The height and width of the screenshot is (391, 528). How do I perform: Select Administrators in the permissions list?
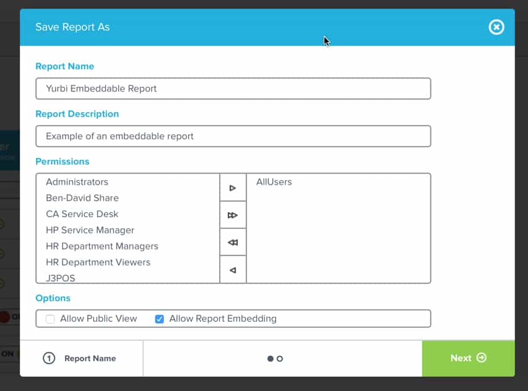[77, 182]
